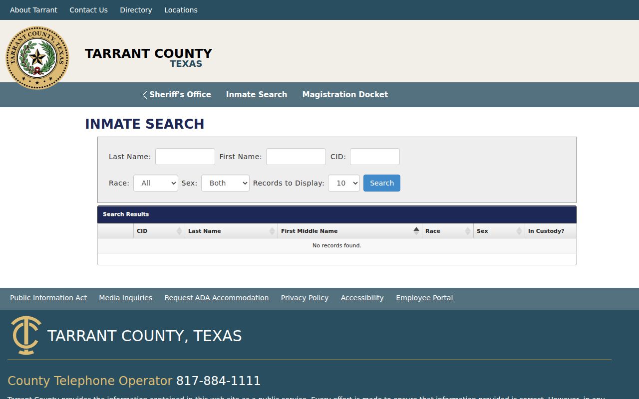The width and height of the screenshot is (639, 399).
Task: Click the Race column sort arrows
Action: coord(468,231)
